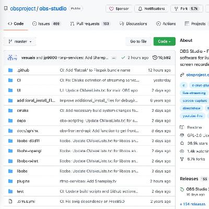Click the CI folder icon
This screenshot has width=209, height=209.
(x=10, y=80)
